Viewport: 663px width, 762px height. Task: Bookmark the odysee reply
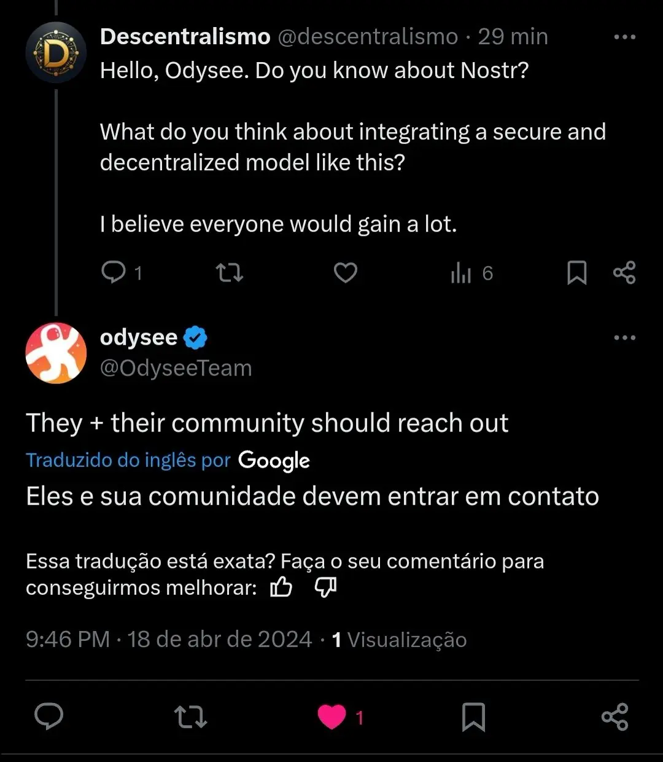[x=473, y=717]
